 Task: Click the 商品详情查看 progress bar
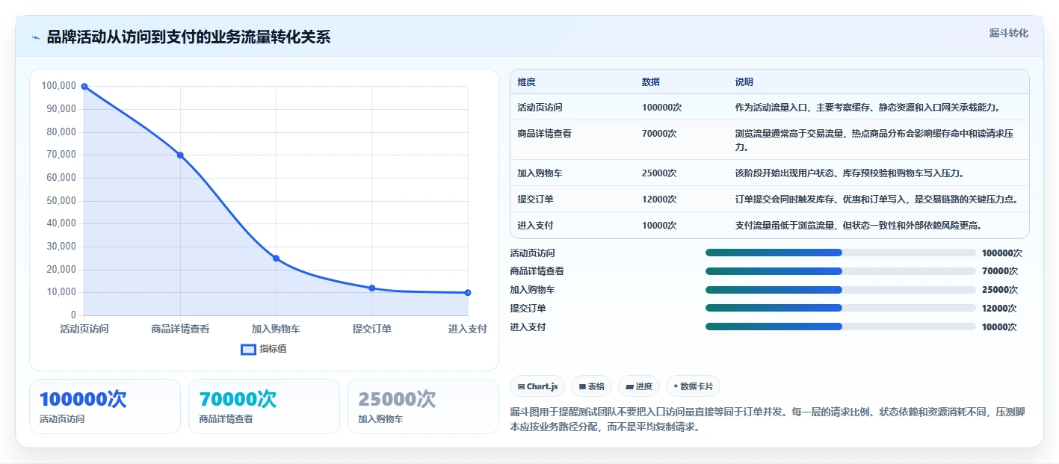(841, 271)
